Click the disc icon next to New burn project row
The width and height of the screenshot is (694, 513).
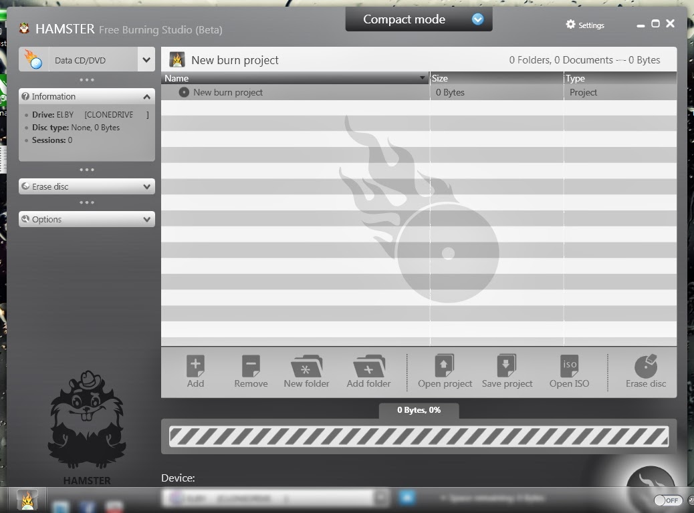pyautogui.click(x=184, y=92)
